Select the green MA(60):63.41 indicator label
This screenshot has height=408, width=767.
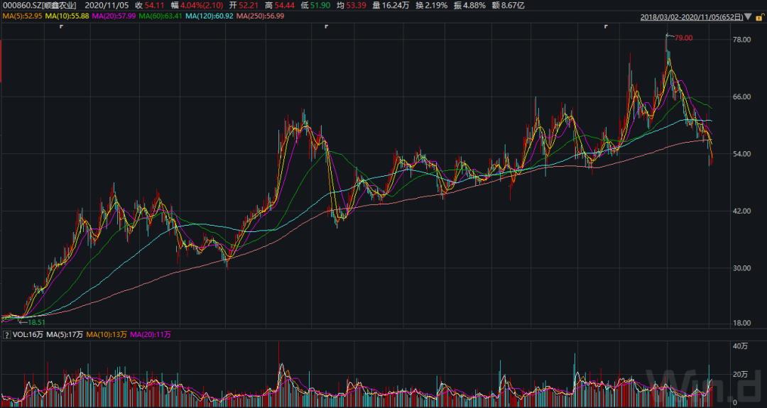(x=161, y=16)
